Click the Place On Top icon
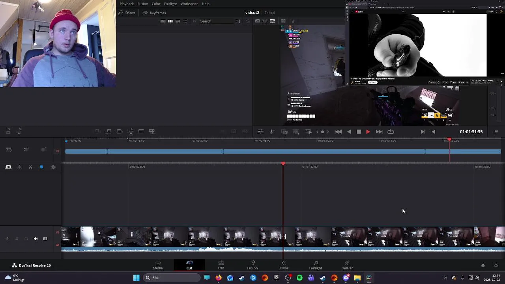 tap(141, 131)
